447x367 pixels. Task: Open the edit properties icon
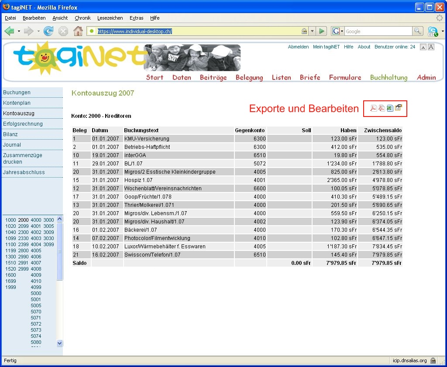(398, 108)
